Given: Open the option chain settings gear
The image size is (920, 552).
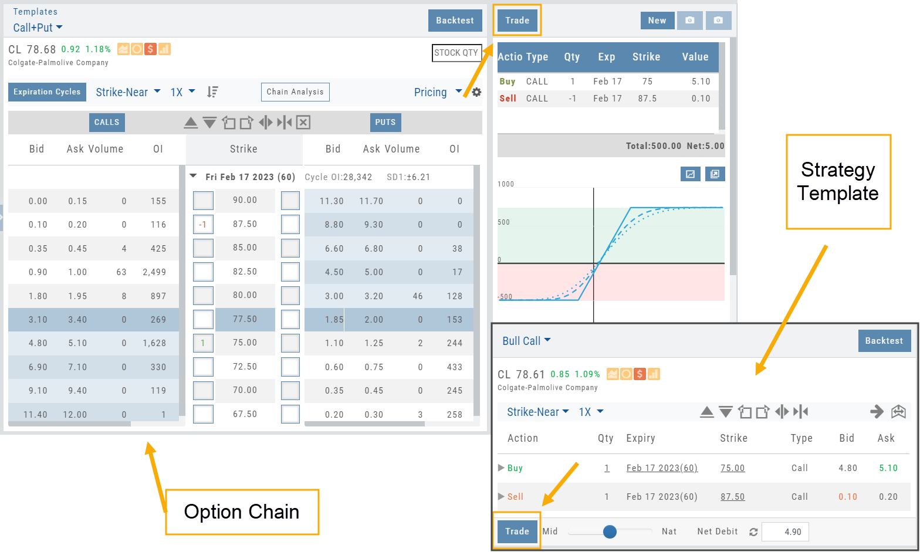Looking at the screenshot, I should click(476, 92).
